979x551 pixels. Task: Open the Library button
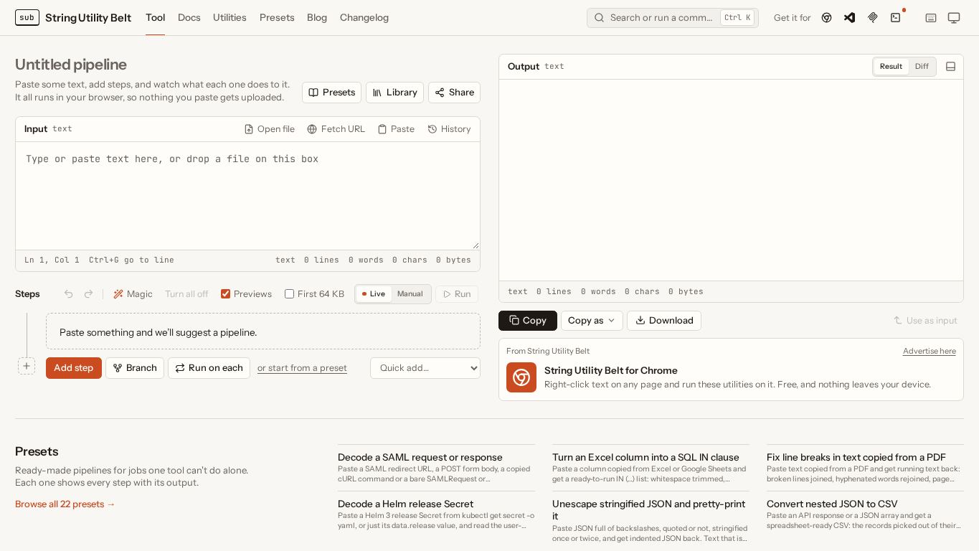(x=394, y=93)
